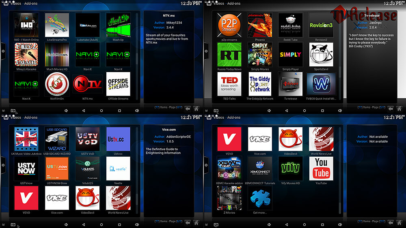Screen dimensions: 406x228
Task: Launch the OffSide Streams add-on
Action: click(118, 84)
